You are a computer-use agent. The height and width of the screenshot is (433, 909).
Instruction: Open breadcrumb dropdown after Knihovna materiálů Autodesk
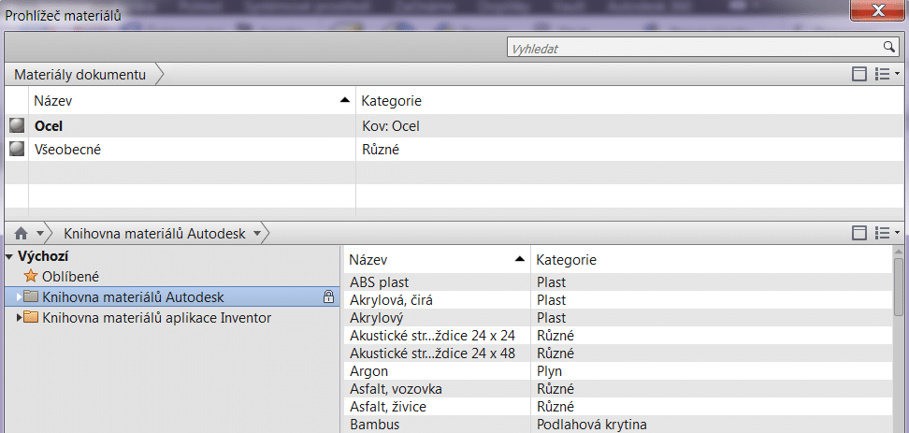coord(257,234)
